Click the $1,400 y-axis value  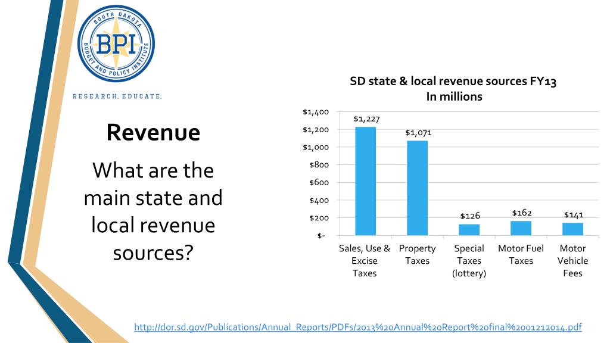(316, 112)
